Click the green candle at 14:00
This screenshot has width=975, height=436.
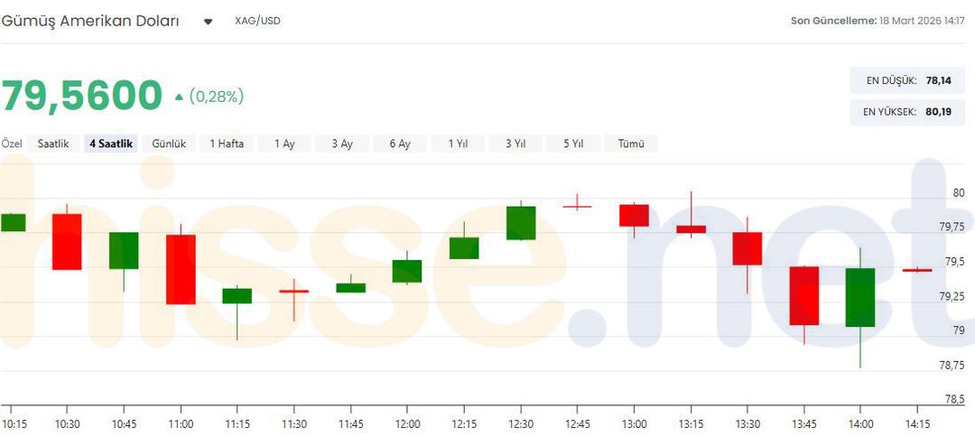point(860,297)
